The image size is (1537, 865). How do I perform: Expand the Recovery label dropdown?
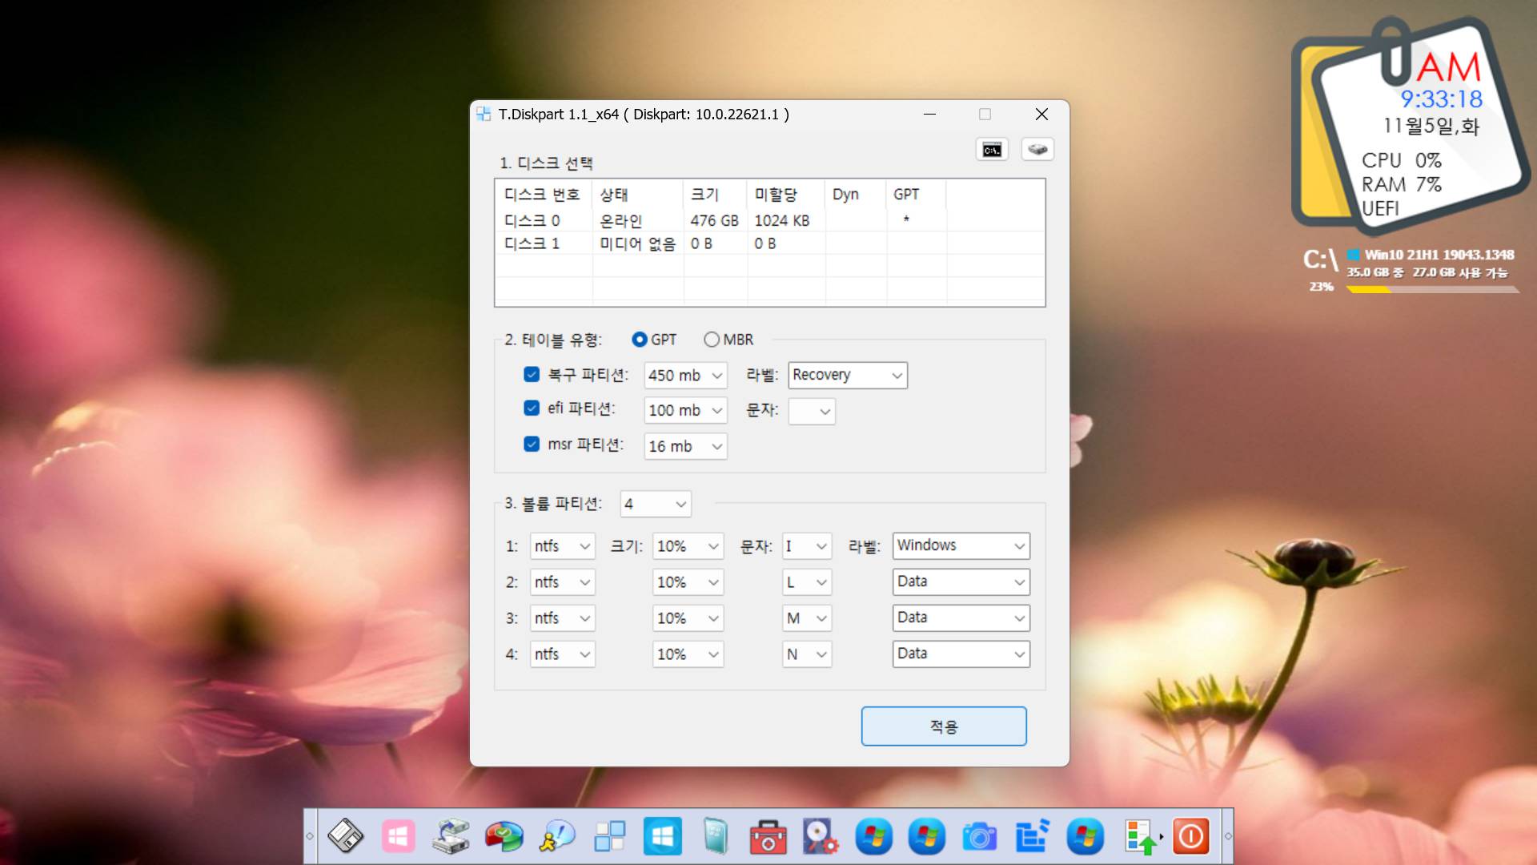click(848, 375)
